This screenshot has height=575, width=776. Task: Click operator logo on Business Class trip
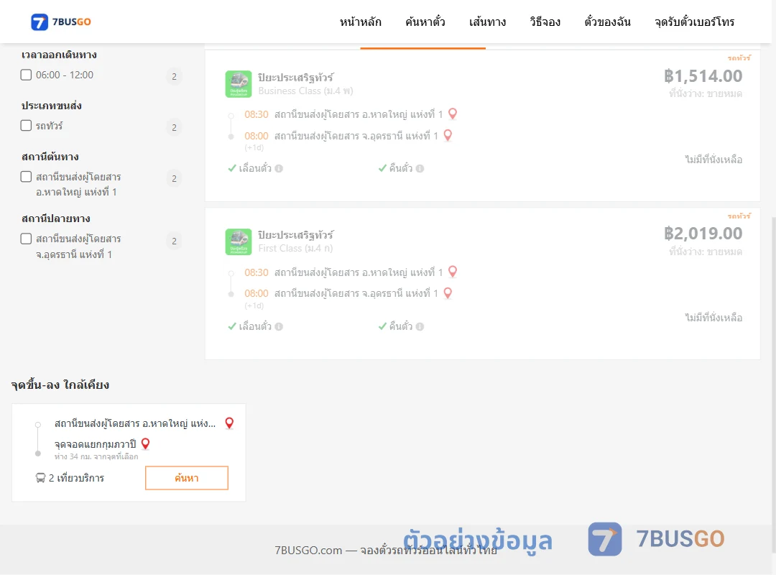click(239, 83)
